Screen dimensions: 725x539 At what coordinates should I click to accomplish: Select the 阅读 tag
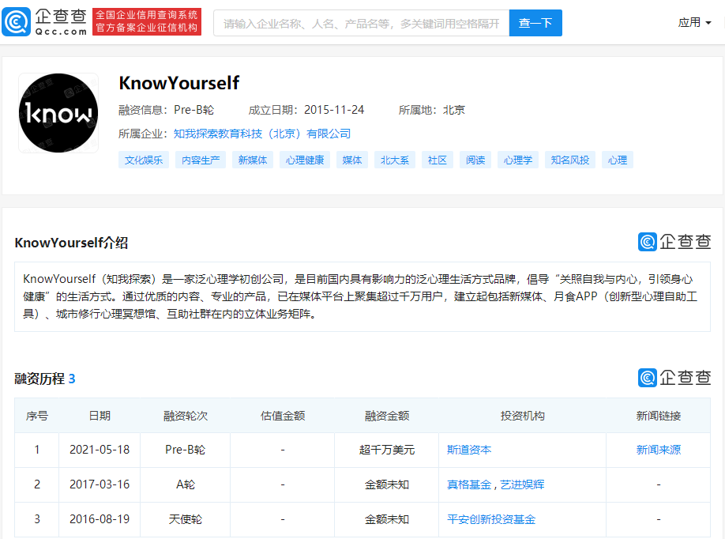(475, 160)
